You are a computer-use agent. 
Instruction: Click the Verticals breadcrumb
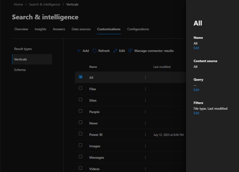pyautogui.click(x=72, y=5)
